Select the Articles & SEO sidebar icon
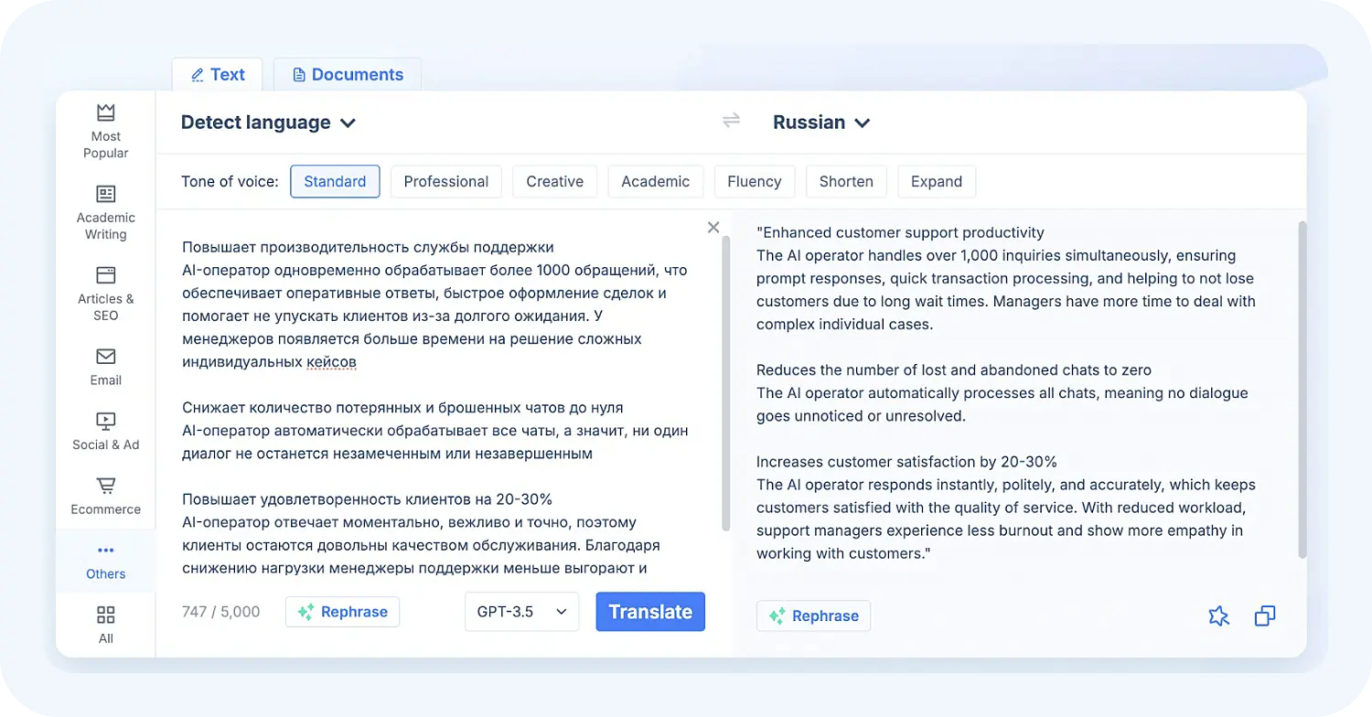 (x=105, y=291)
